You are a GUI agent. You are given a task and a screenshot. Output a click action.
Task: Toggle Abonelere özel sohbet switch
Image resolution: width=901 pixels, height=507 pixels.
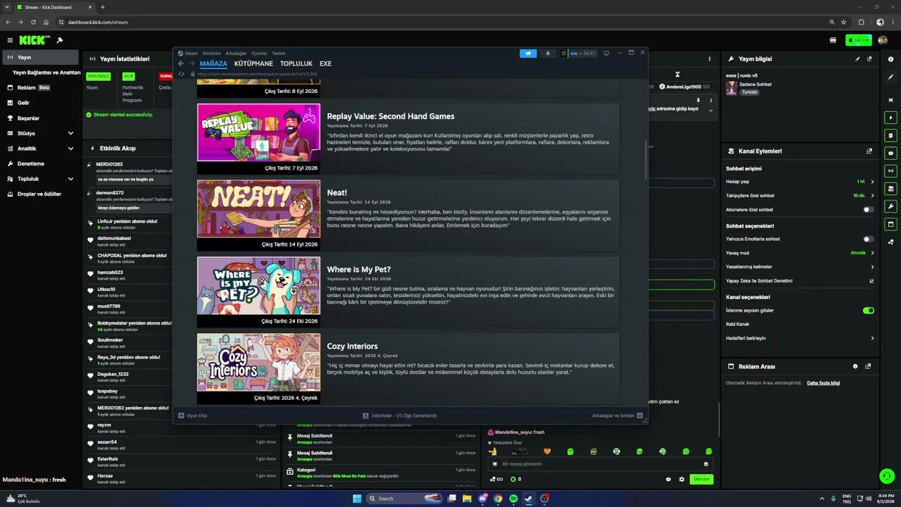coord(869,210)
